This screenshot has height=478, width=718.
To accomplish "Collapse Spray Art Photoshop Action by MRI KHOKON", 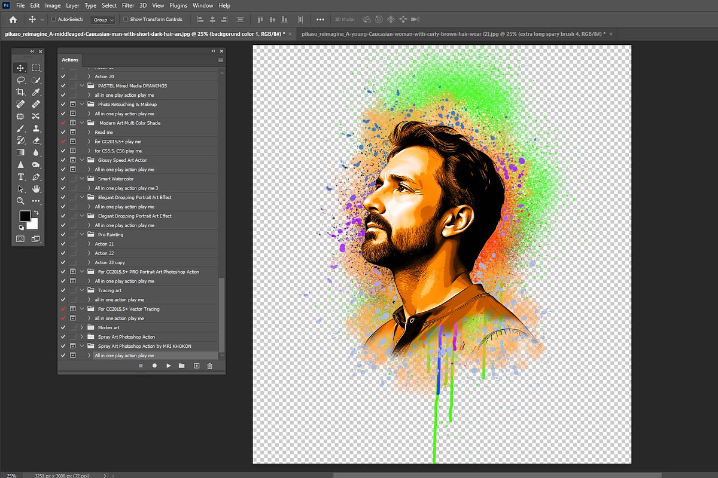I will point(82,346).
